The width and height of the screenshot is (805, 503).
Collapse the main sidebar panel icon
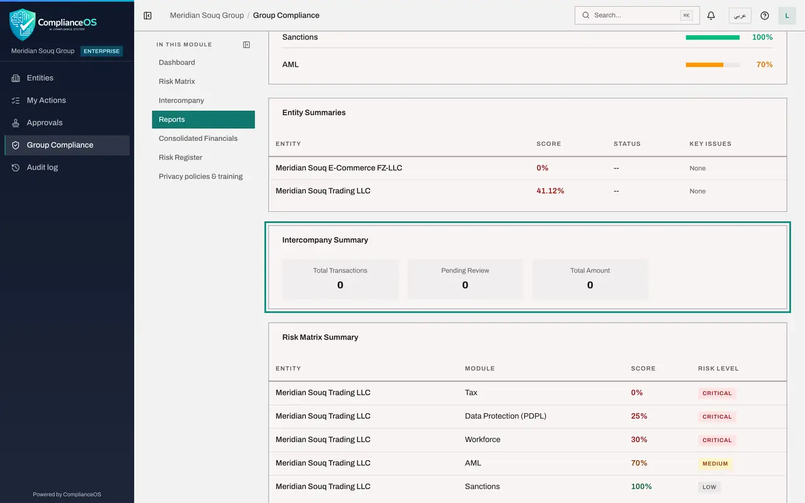coord(148,16)
